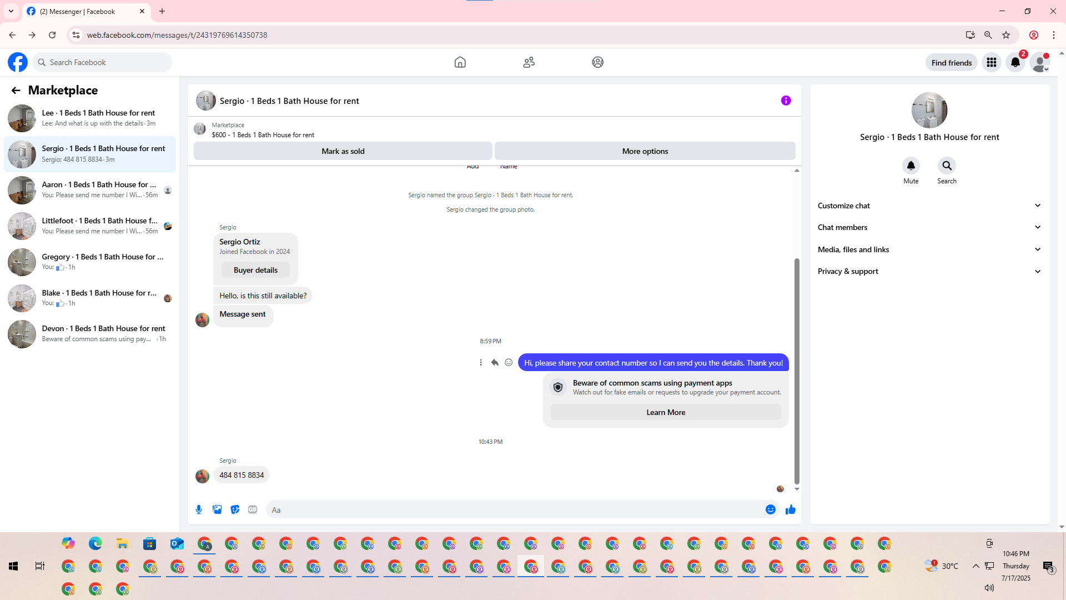Send a voice clip with the microphone
Image resolution: width=1066 pixels, height=600 pixels.
(199, 509)
